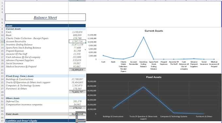Select Advance Payment Suppliers value 328,659

[x=77, y=60]
